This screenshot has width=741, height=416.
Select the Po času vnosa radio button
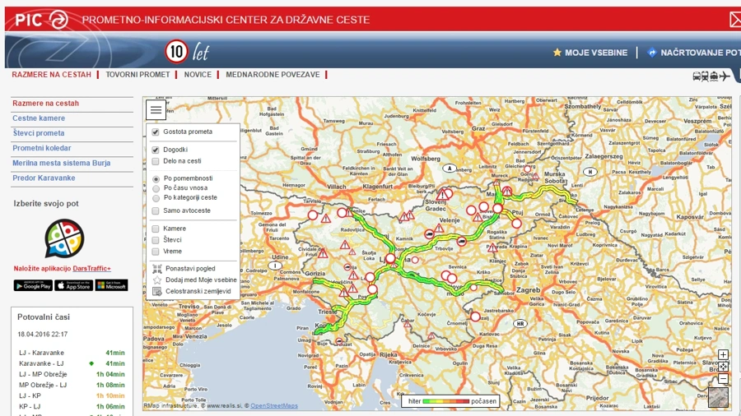pyautogui.click(x=156, y=188)
